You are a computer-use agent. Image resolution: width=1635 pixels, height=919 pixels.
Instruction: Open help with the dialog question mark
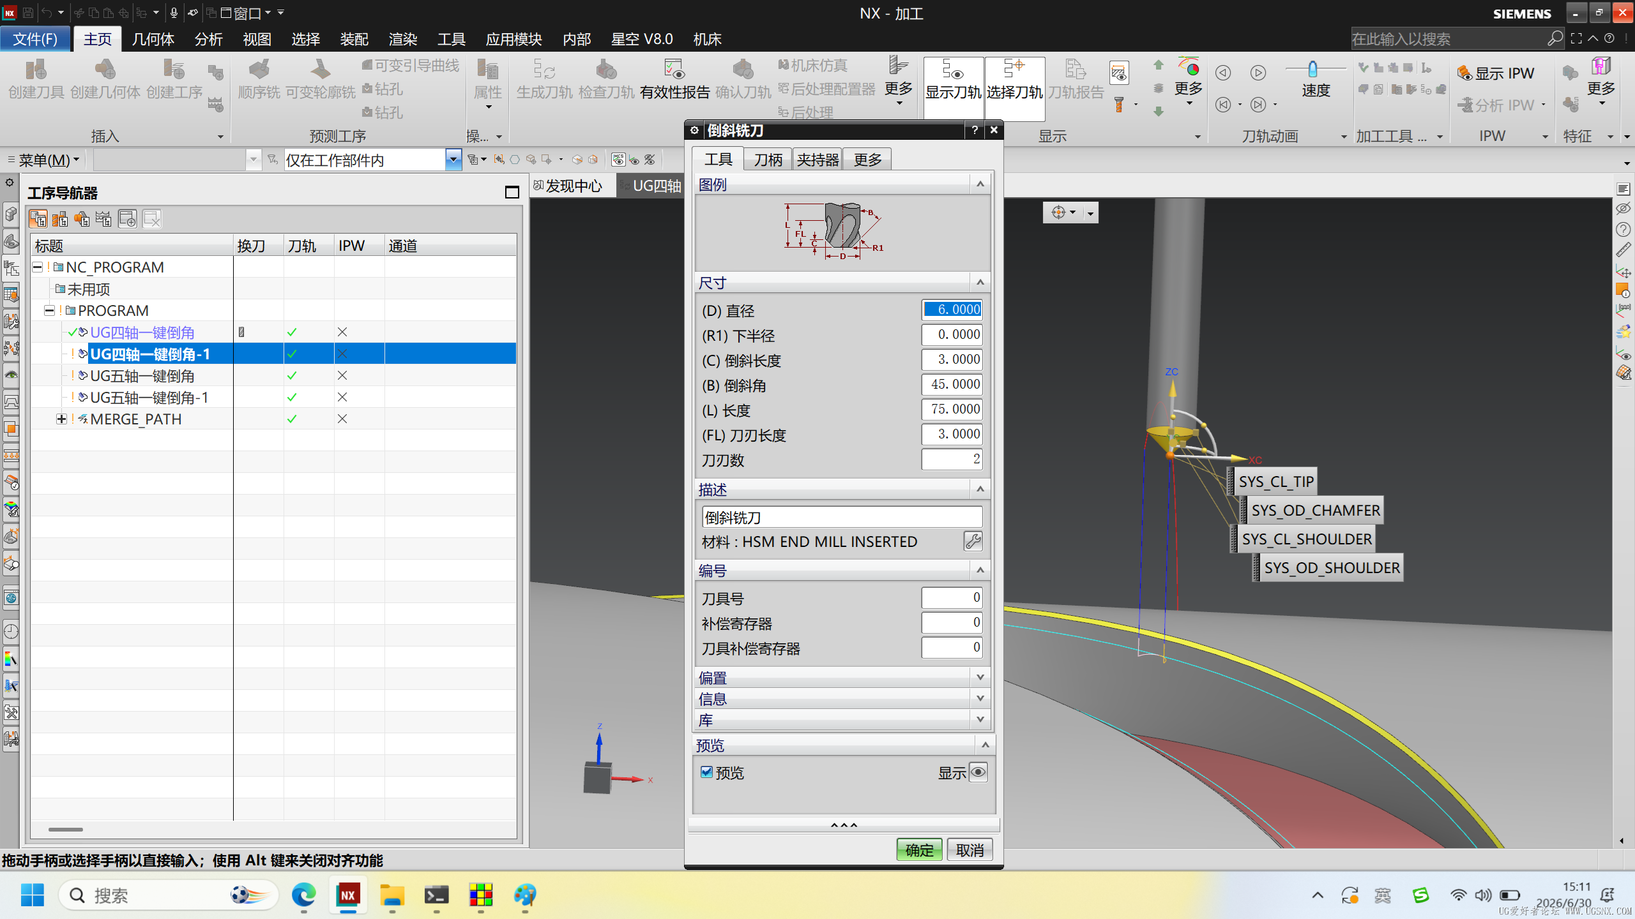tap(974, 130)
